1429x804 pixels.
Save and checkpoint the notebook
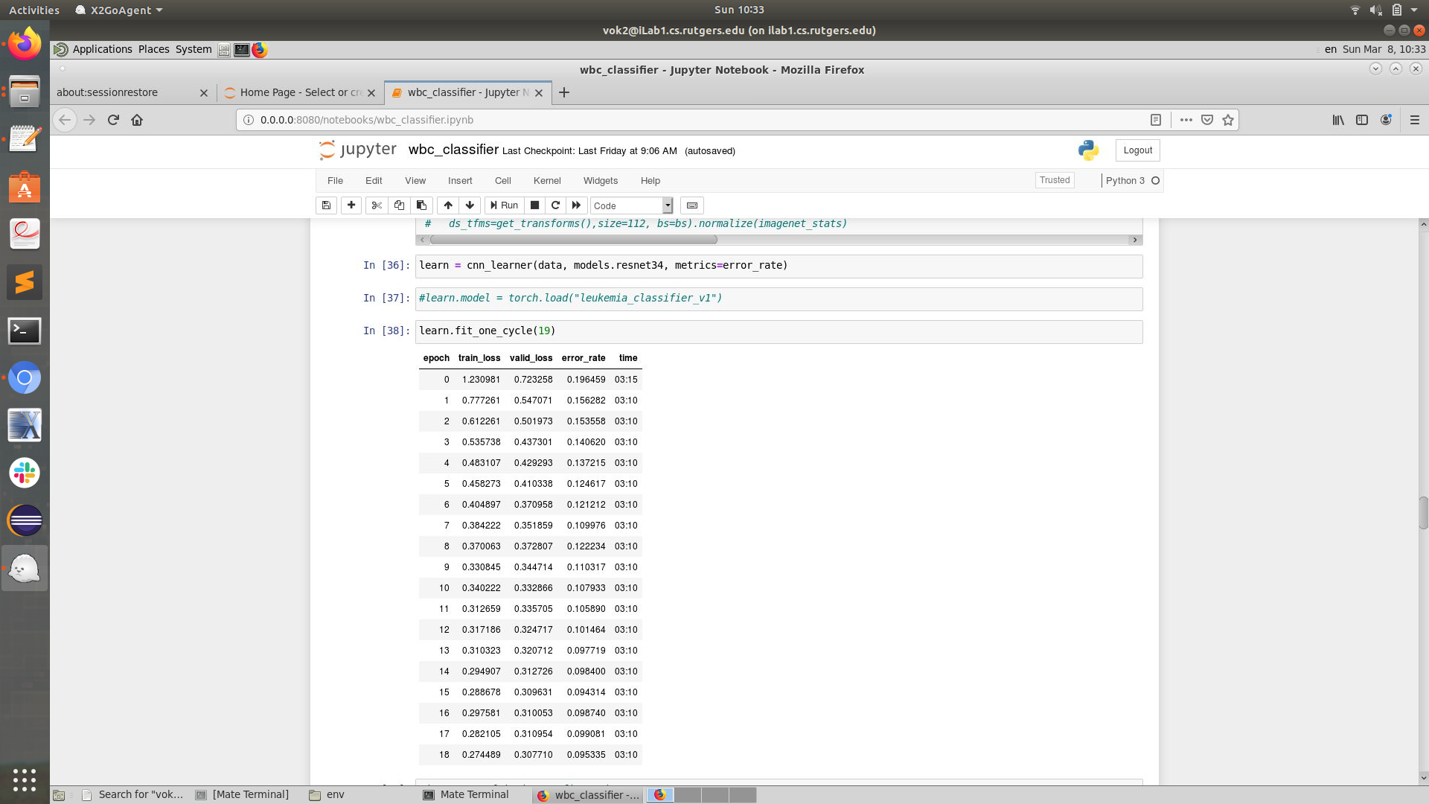point(326,205)
